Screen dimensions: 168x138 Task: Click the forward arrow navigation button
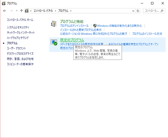coord(11,11)
